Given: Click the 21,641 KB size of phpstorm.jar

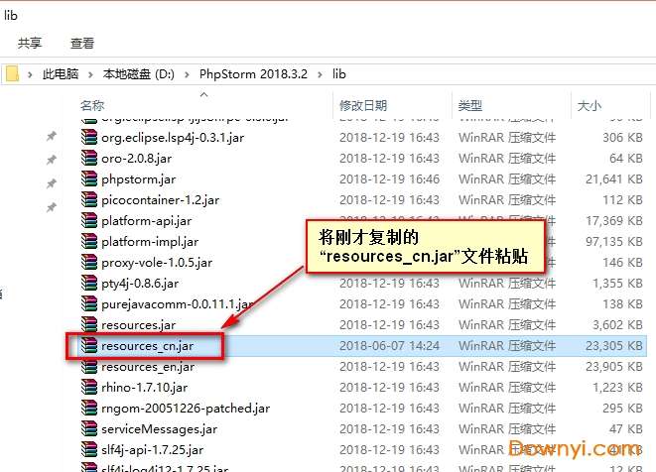Looking at the screenshot, I should click(614, 178).
